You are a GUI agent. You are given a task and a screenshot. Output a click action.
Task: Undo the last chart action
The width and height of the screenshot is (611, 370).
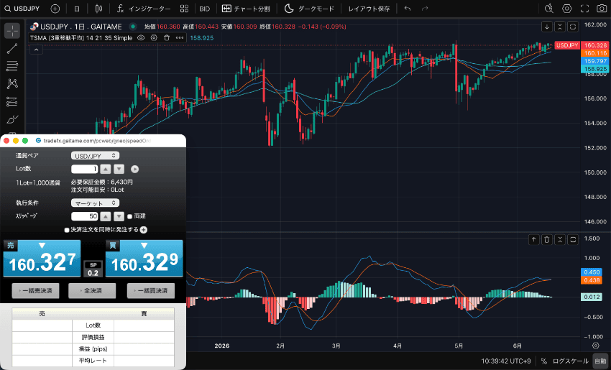(x=407, y=9)
